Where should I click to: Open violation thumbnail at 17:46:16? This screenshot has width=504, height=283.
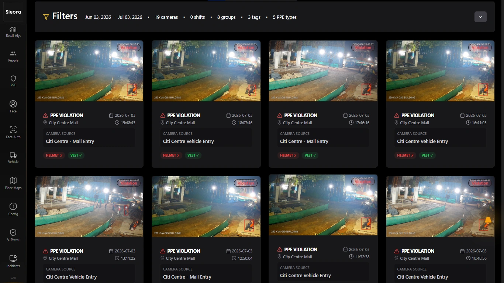coord(323,71)
